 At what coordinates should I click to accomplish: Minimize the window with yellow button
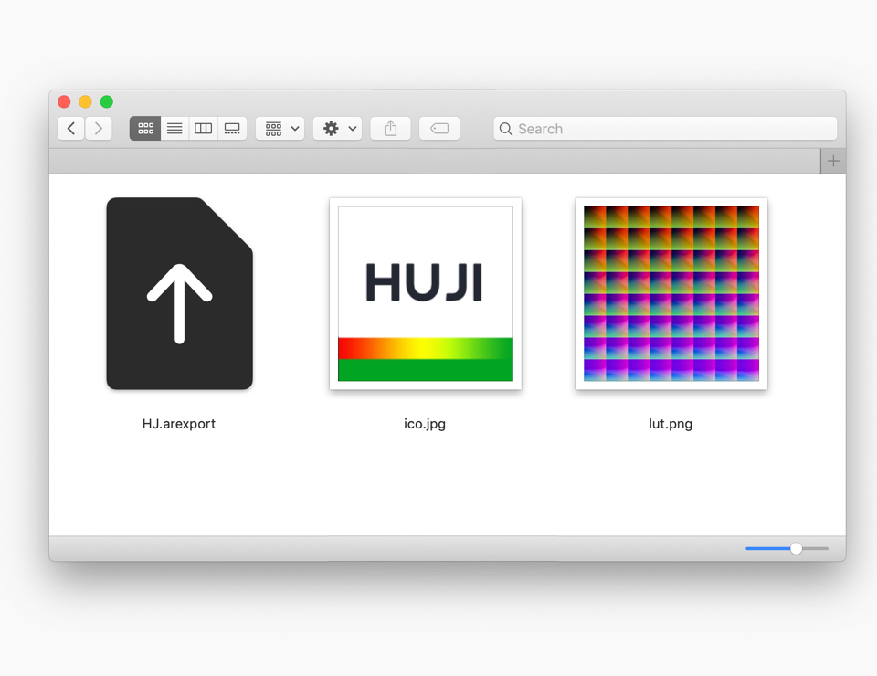click(86, 101)
